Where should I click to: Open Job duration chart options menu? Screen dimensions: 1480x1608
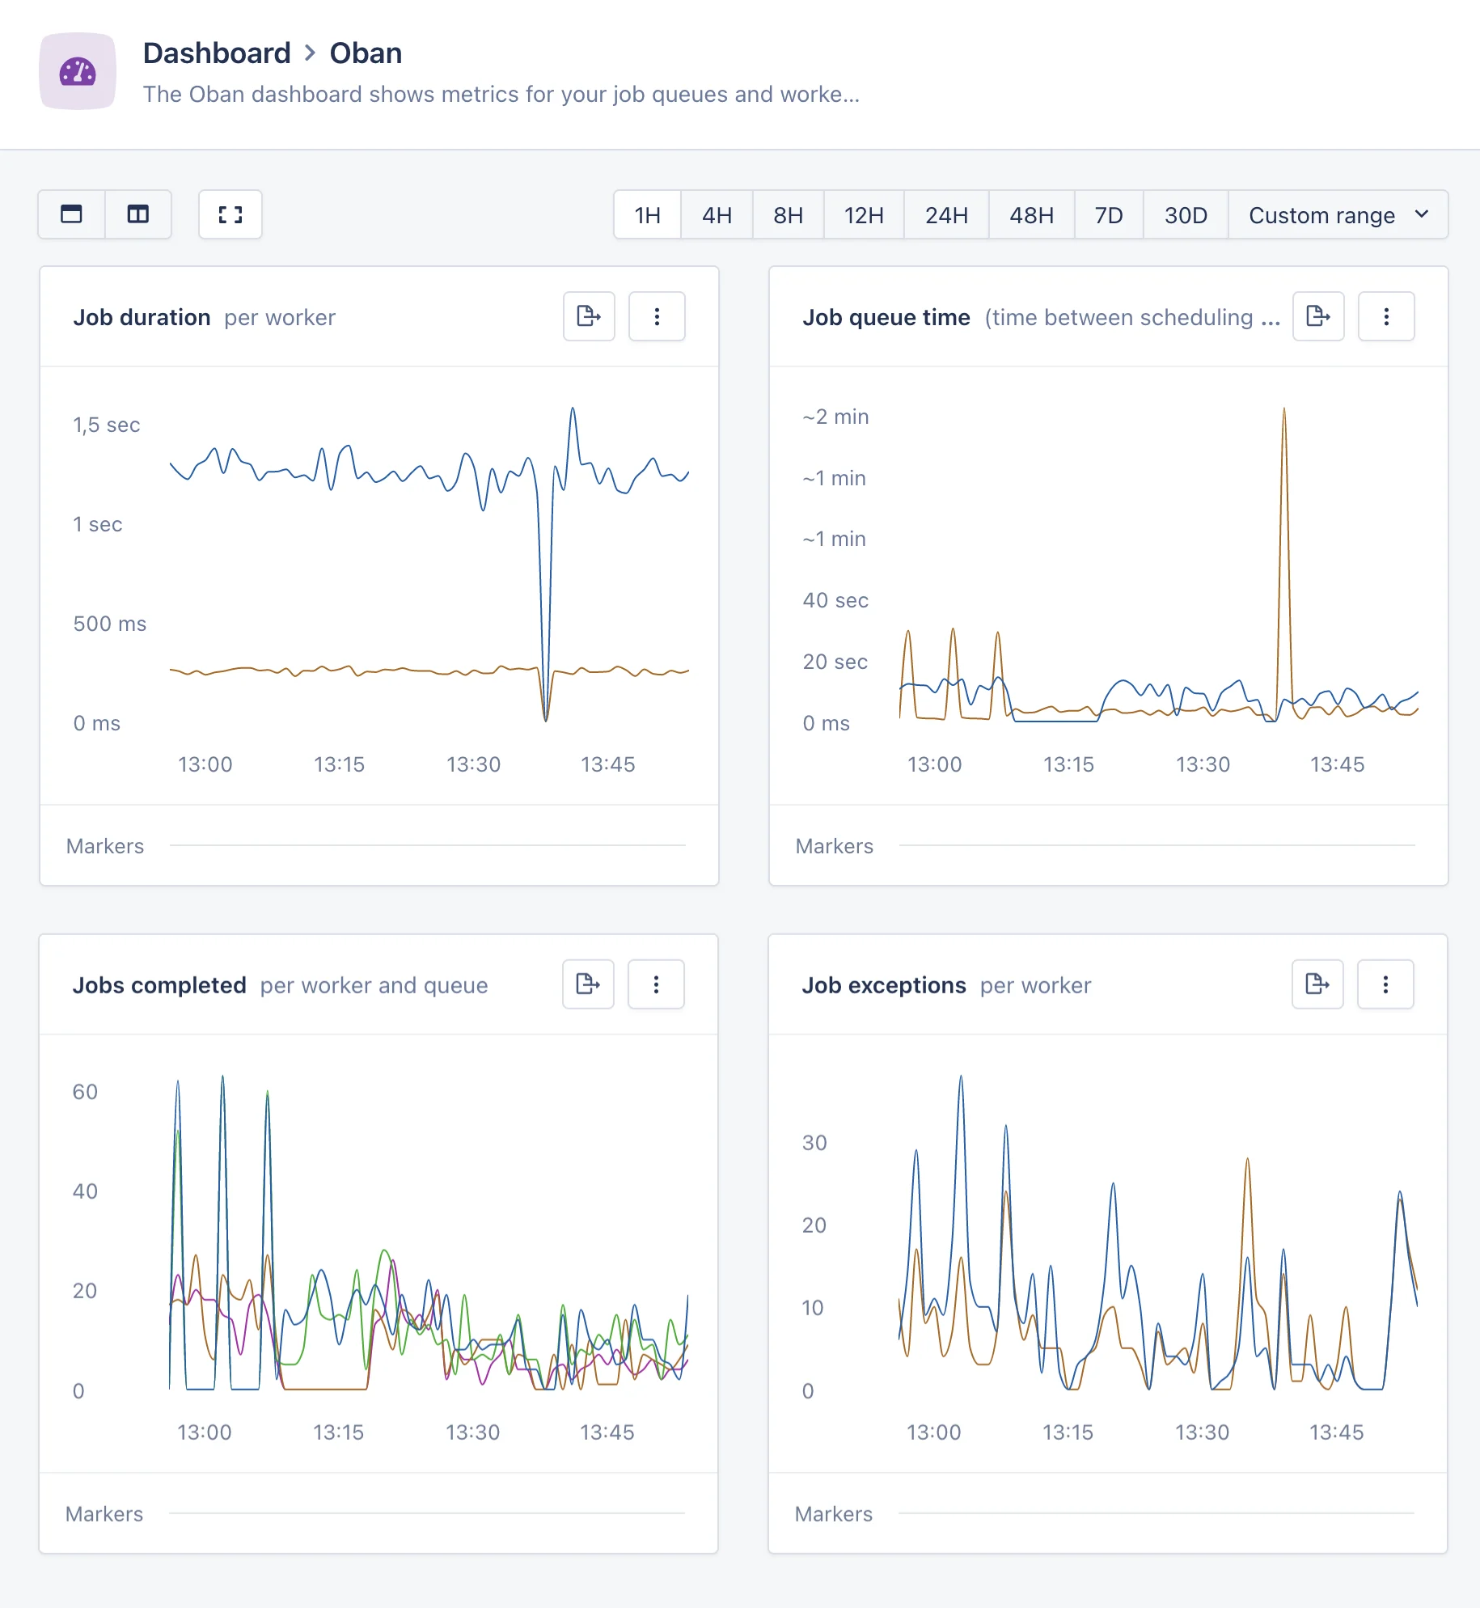657,316
